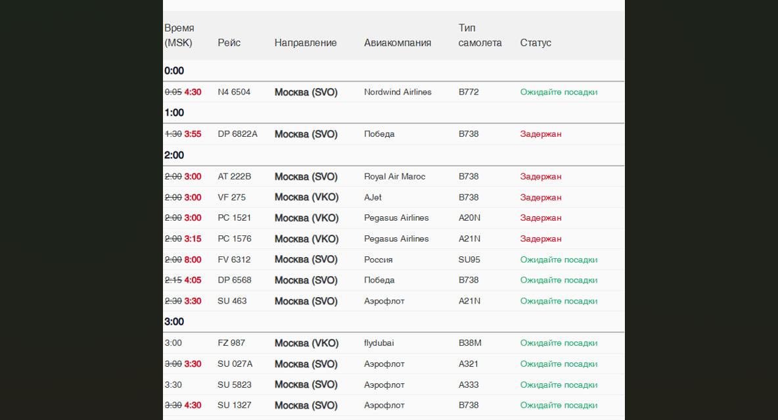Click the Nordwind Airlines airline name
Viewport: 778px width, 420px height.
click(398, 92)
